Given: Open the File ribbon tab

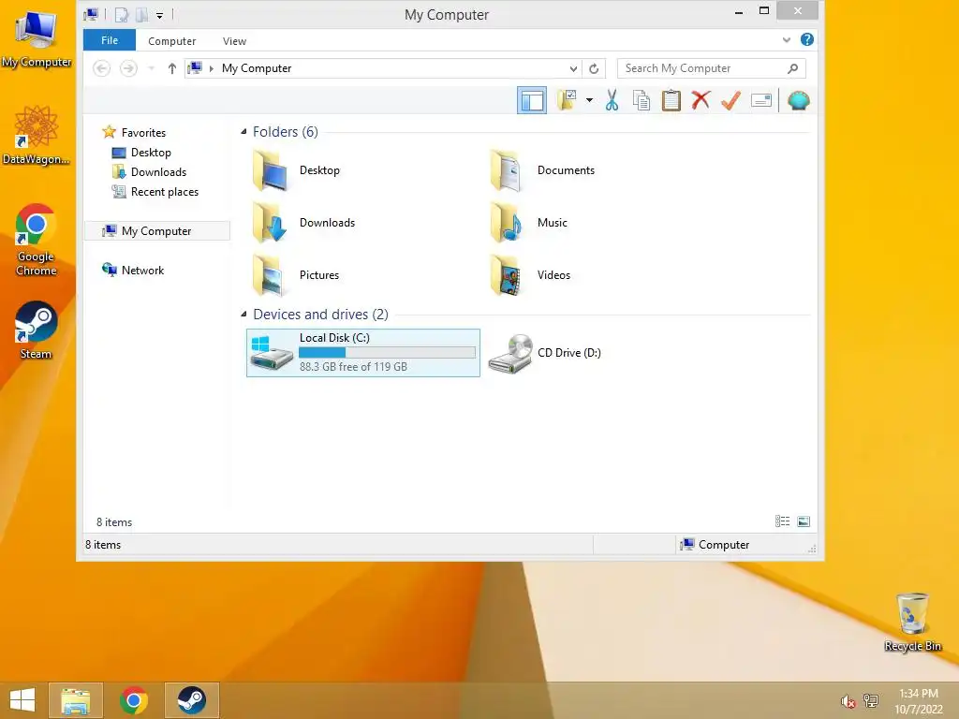Looking at the screenshot, I should coord(110,40).
